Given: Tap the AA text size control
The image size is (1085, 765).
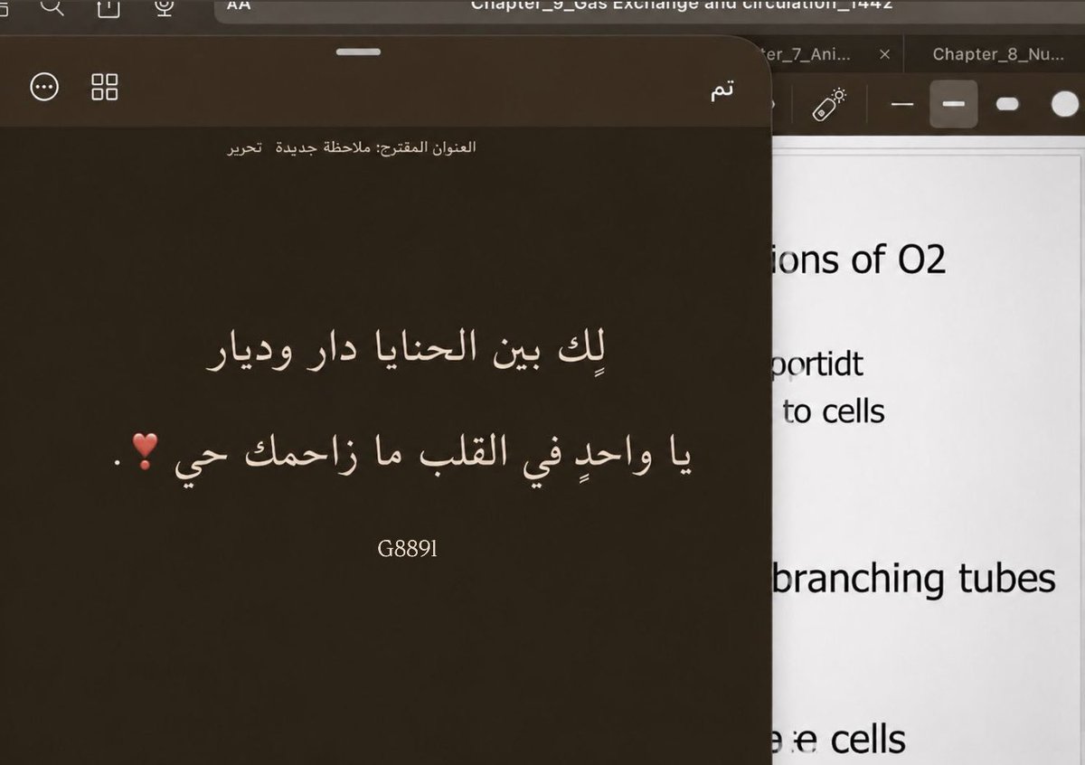Looking at the screenshot, I should click(x=239, y=5).
